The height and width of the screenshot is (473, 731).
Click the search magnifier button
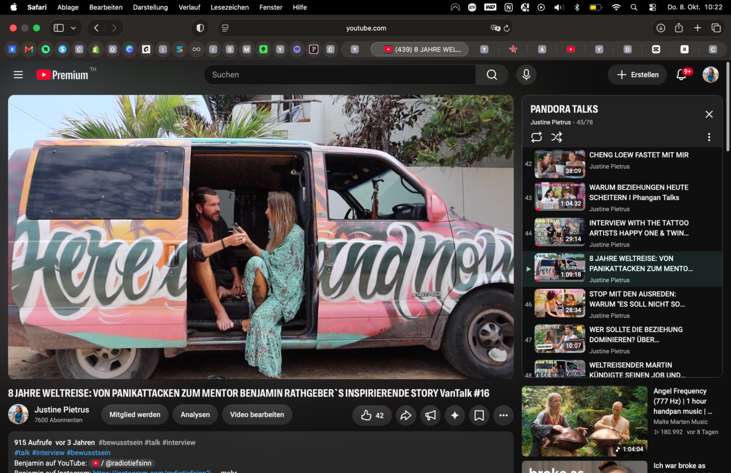point(491,75)
